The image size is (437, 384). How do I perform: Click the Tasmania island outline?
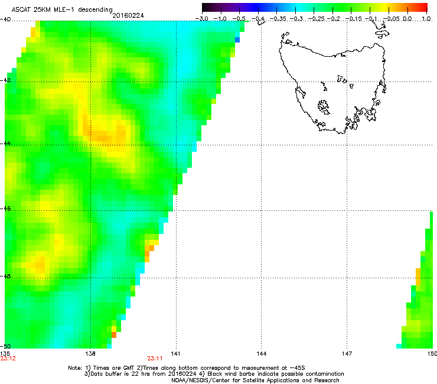[332, 89]
